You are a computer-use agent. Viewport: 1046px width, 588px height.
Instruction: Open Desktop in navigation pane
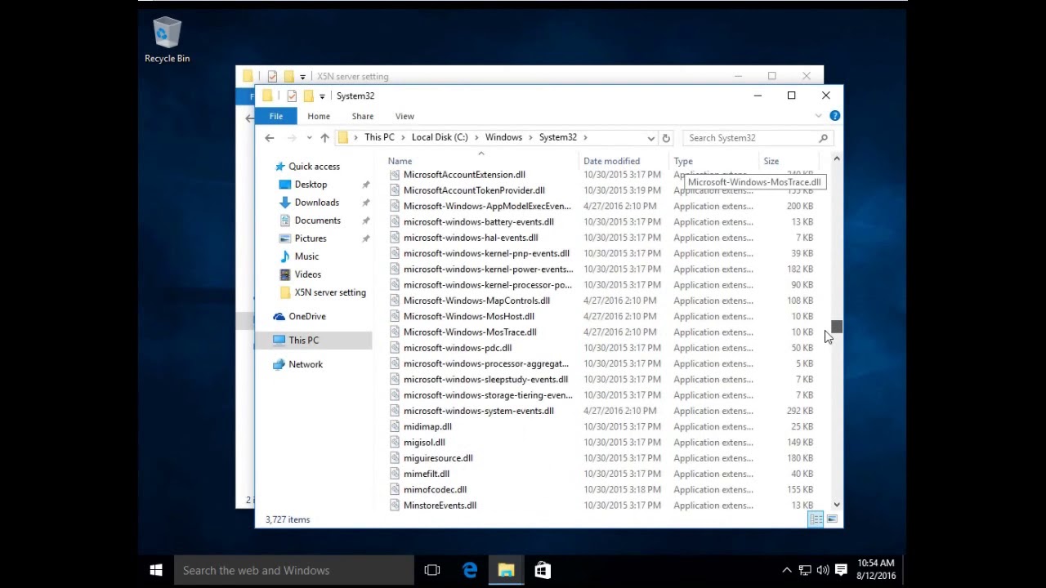311,185
